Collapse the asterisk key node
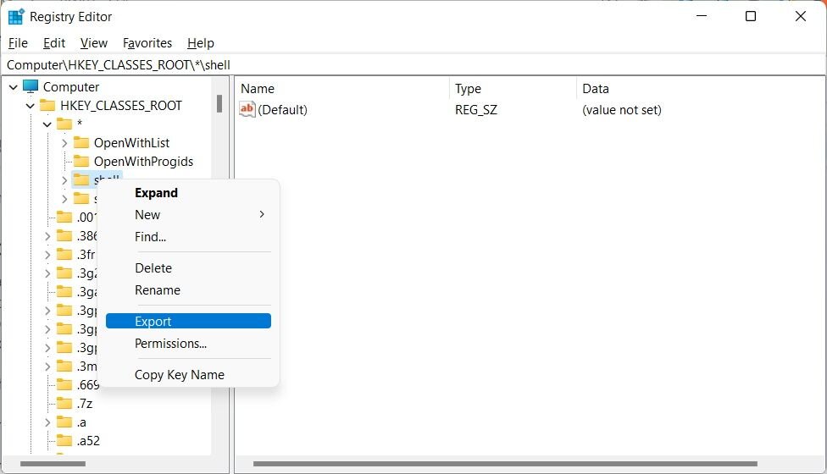The height and width of the screenshot is (474, 827). (x=47, y=124)
